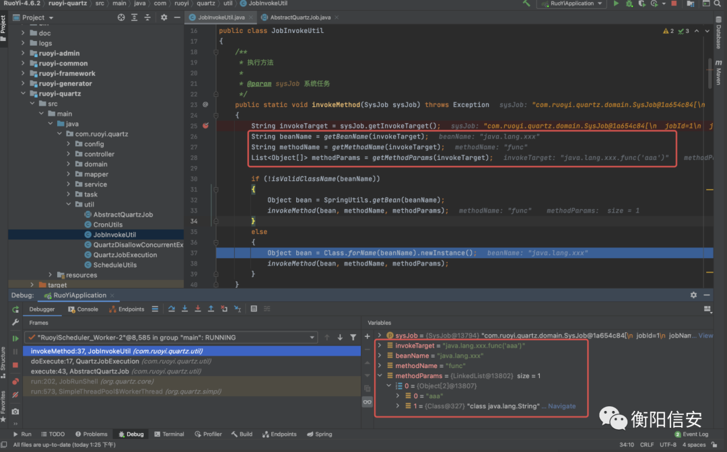Viewport: 727px width, 452px height.
Task: Hide the Project tool window
Action: coord(176,17)
